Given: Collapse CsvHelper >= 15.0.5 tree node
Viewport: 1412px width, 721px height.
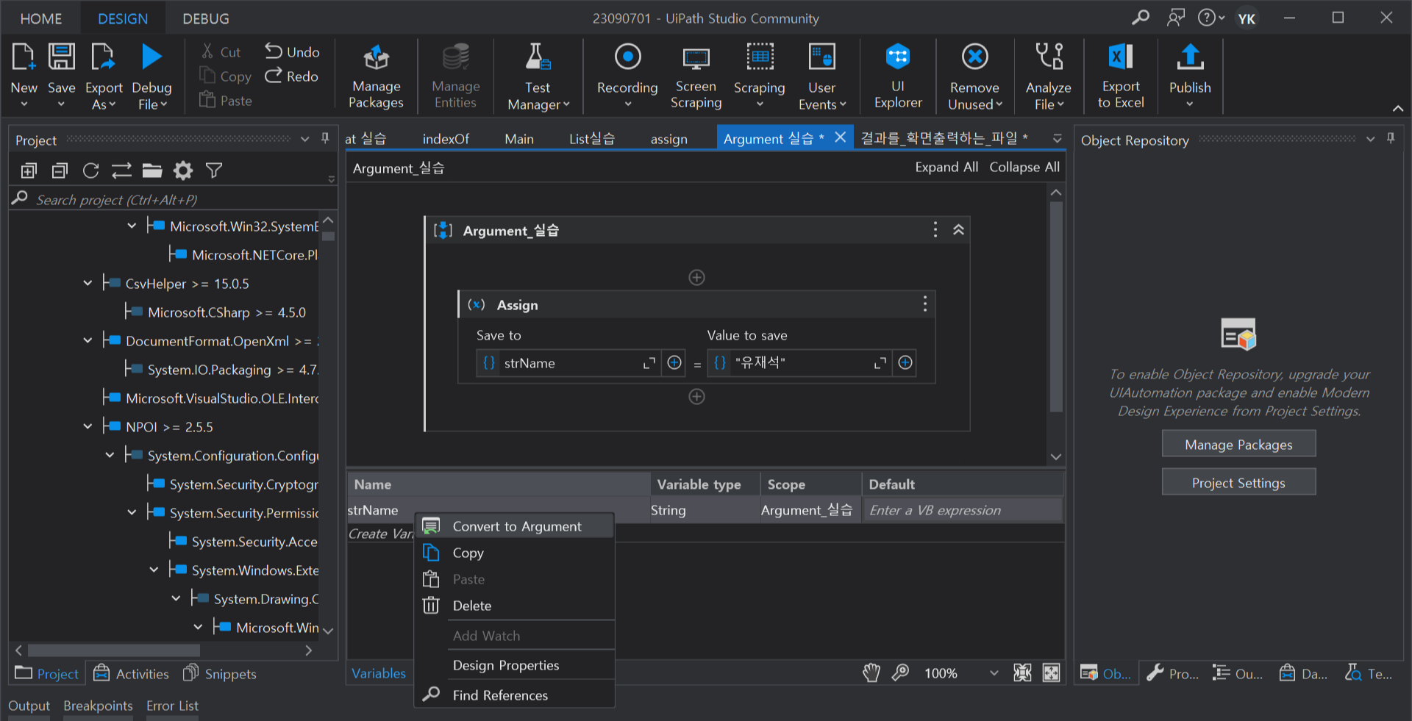Looking at the screenshot, I should coord(88,283).
